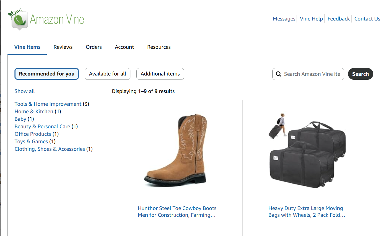Click the Displaying 1–9 of 9 results text
Screen dimensions: 385x236
coord(143,91)
